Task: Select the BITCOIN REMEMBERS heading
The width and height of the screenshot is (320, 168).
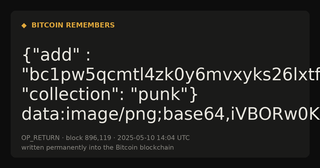Action: pyautogui.click(x=73, y=25)
